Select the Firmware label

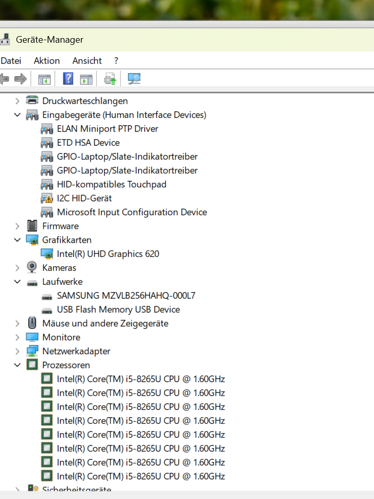[x=60, y=226]
